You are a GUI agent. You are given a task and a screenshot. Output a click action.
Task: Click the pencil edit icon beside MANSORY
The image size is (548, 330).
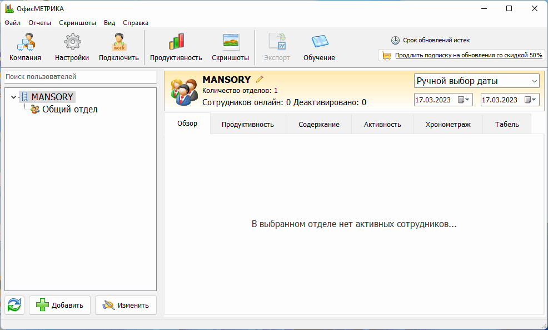260,79
